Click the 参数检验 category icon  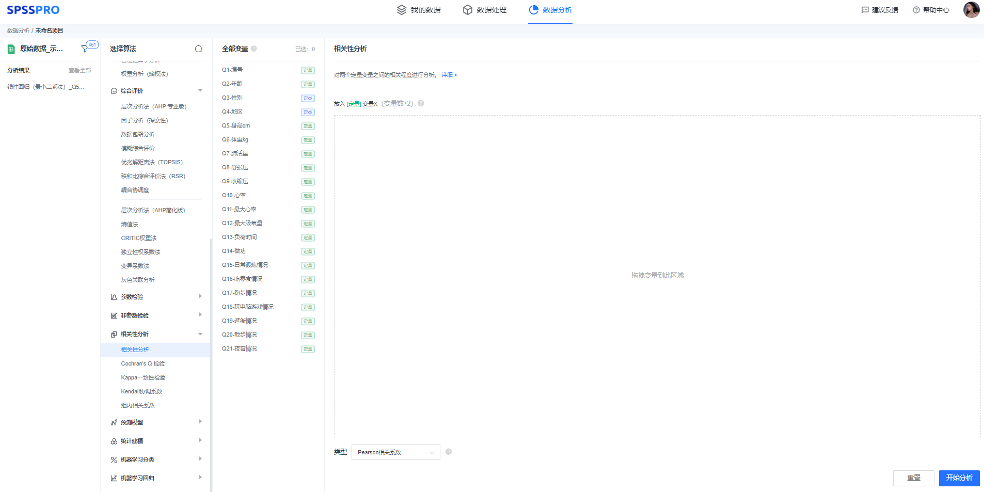[x=114, y=297]
